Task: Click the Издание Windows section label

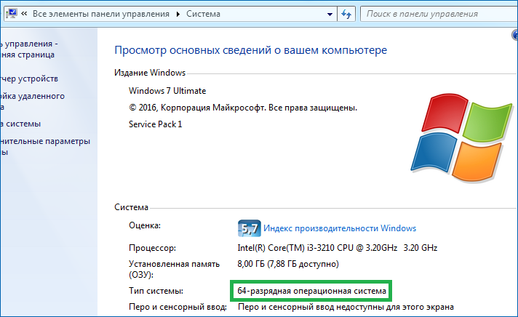Action: click(x=150, y=73)
